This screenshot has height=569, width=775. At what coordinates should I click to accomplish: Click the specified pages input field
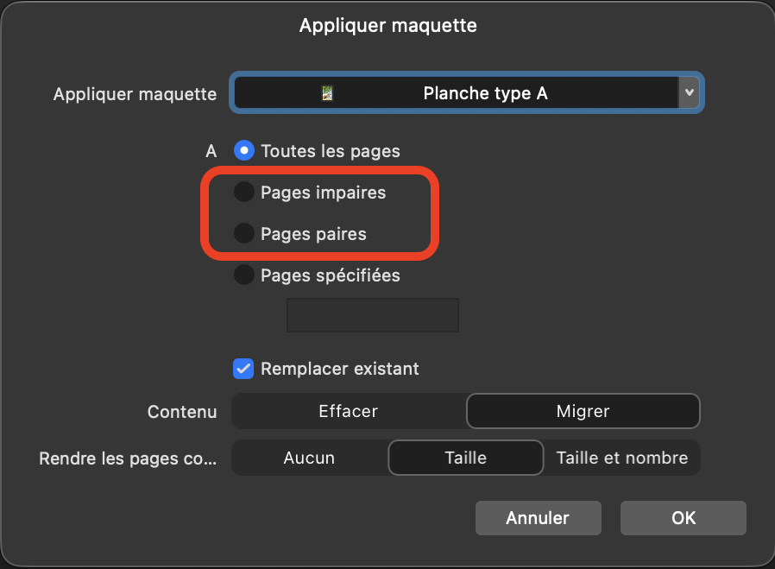point(373,315)
